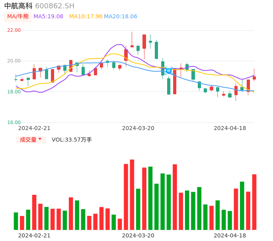Toggle the purple MA5:19.08 legend label

pyautogui.click(x=48, y=17)
